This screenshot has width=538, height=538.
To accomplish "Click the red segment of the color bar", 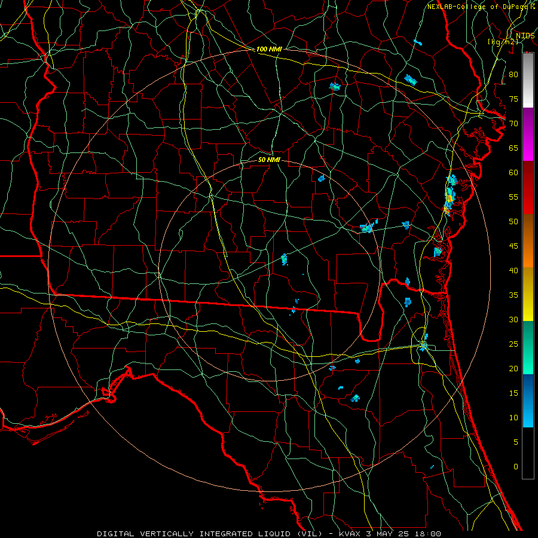I will coord(528,188).
